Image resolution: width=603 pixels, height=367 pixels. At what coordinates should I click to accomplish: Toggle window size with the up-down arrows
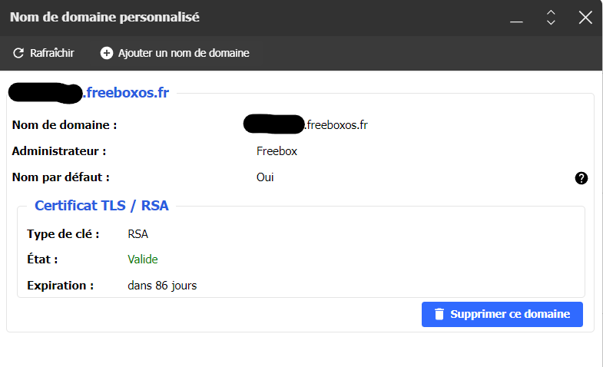[551, 18]
